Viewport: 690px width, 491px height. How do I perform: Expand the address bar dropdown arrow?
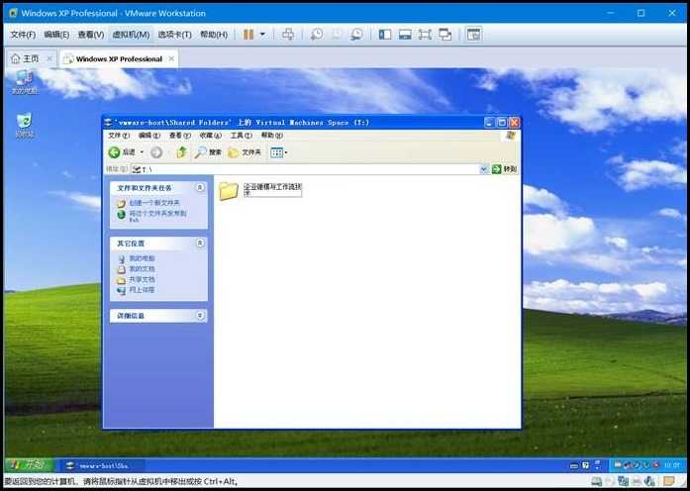click(484, 169)
